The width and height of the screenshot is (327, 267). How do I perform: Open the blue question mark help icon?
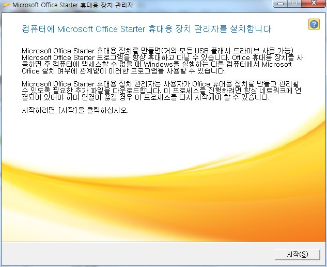coord(314,24)
